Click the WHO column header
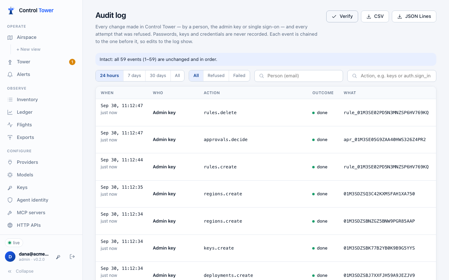 (158, 93)
